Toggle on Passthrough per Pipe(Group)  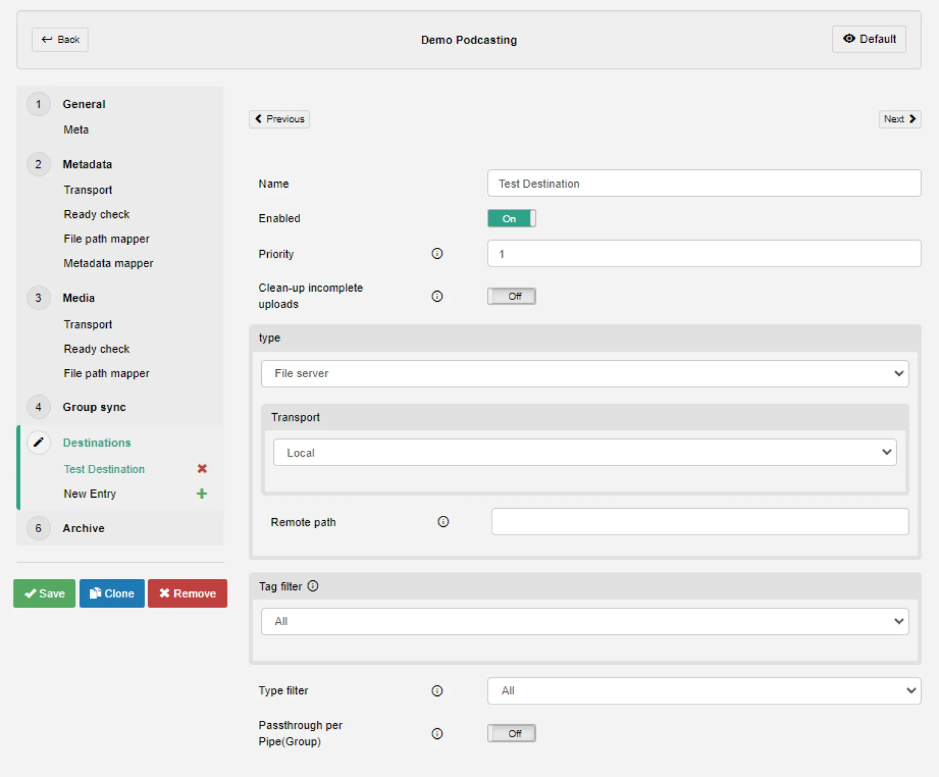pyautogui.click(x=511, y=733)
